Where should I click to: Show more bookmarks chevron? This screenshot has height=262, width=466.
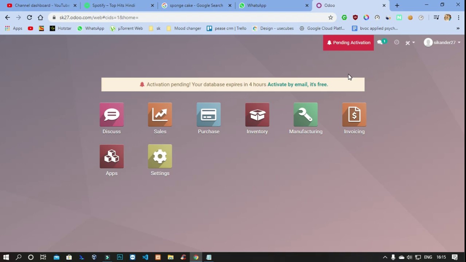coord(458,28)
